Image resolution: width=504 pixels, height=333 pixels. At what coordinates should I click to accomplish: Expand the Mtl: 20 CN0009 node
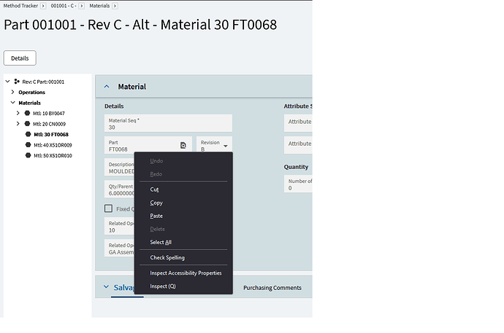pos(18,124)
